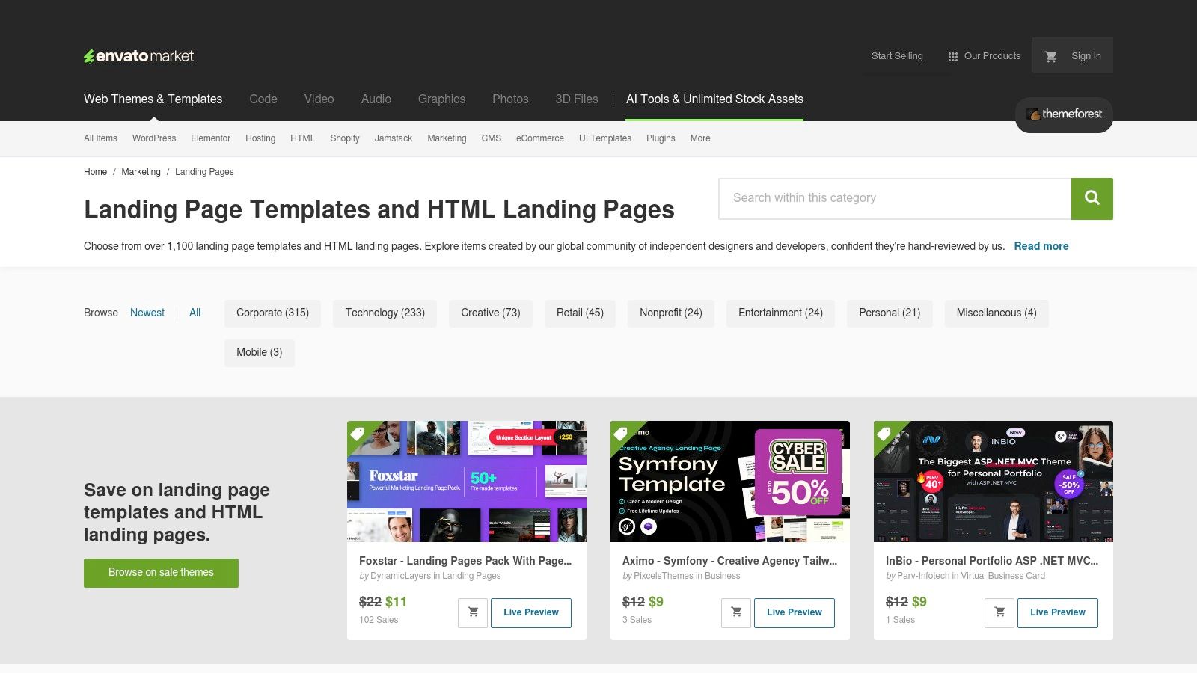Image resolution: width=1197 pixels, height=673 pixels.
Task: Click the envato market logo
Action: click(138, 55)
